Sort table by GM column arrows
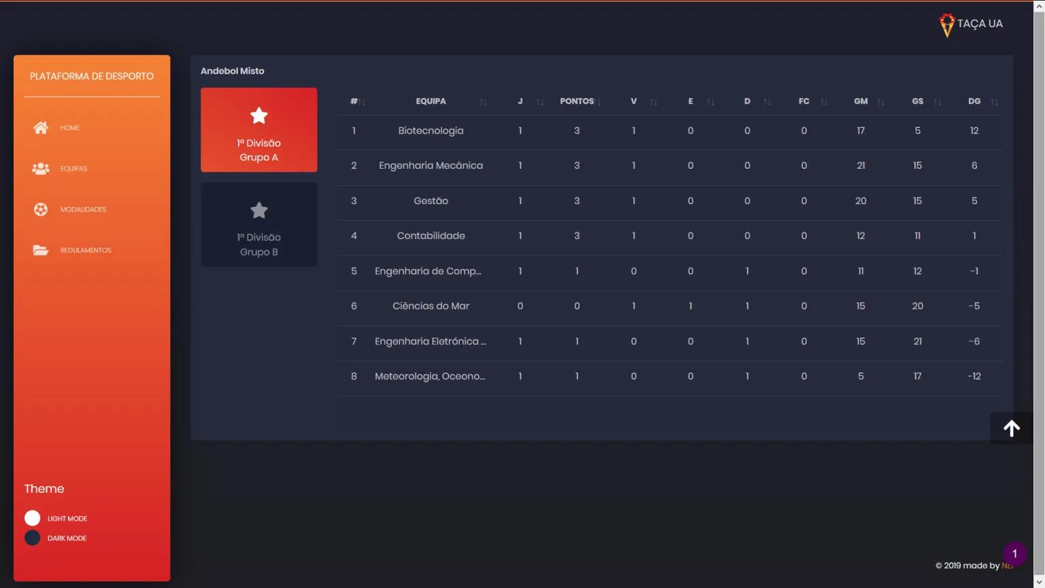Screen dimensions: 1045x588 click(881, 102)
